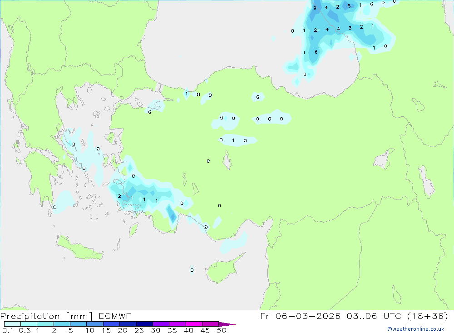This screenshot has height=333, width=454.
Task: Click the 'Fr' weekday label
Action: click(x=265, y=316)
